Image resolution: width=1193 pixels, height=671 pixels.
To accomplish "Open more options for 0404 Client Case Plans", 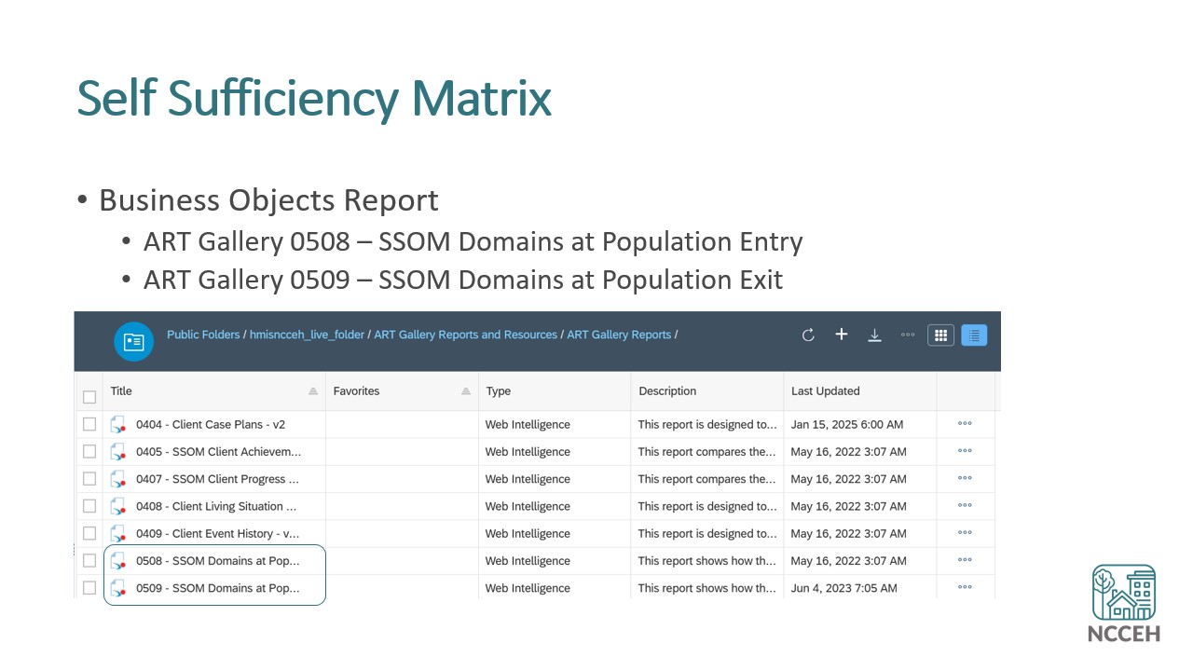I will pyautogui.click(x=965, y=424).
